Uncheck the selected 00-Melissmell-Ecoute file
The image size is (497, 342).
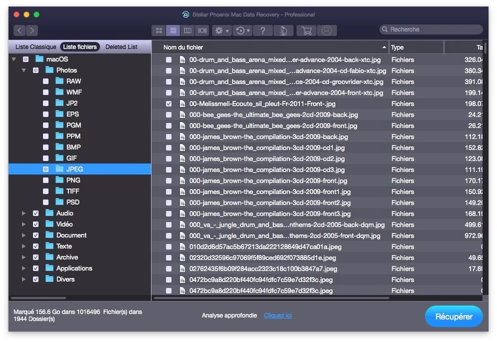pyautogui.click(x=169, y=103)
